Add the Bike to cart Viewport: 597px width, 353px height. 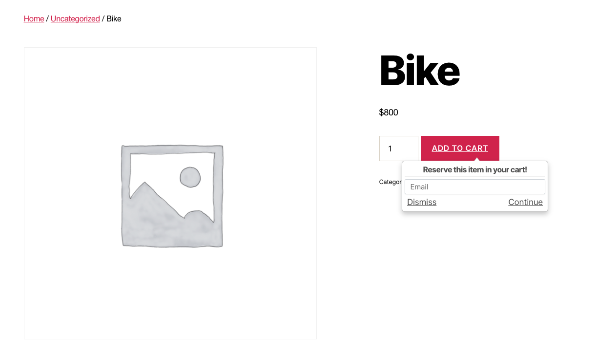pos(460,149)
